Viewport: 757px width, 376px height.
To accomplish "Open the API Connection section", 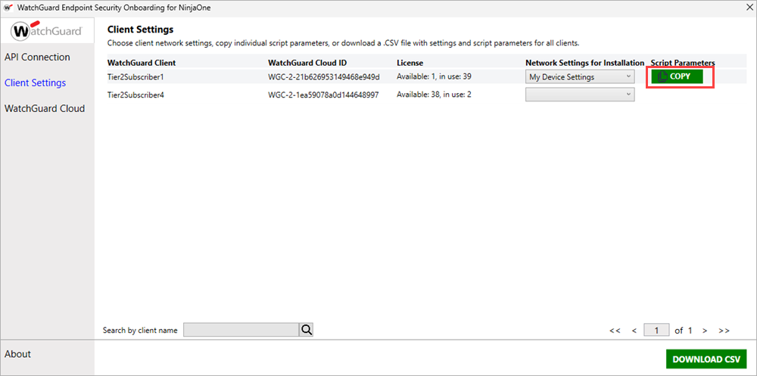I will coord(37,57).
